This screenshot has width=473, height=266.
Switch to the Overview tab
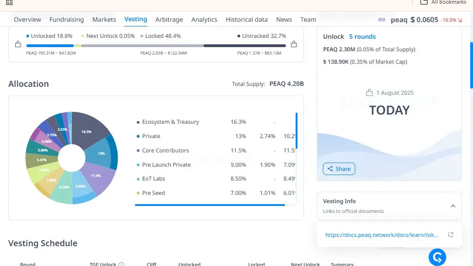(x=27, y=19)
